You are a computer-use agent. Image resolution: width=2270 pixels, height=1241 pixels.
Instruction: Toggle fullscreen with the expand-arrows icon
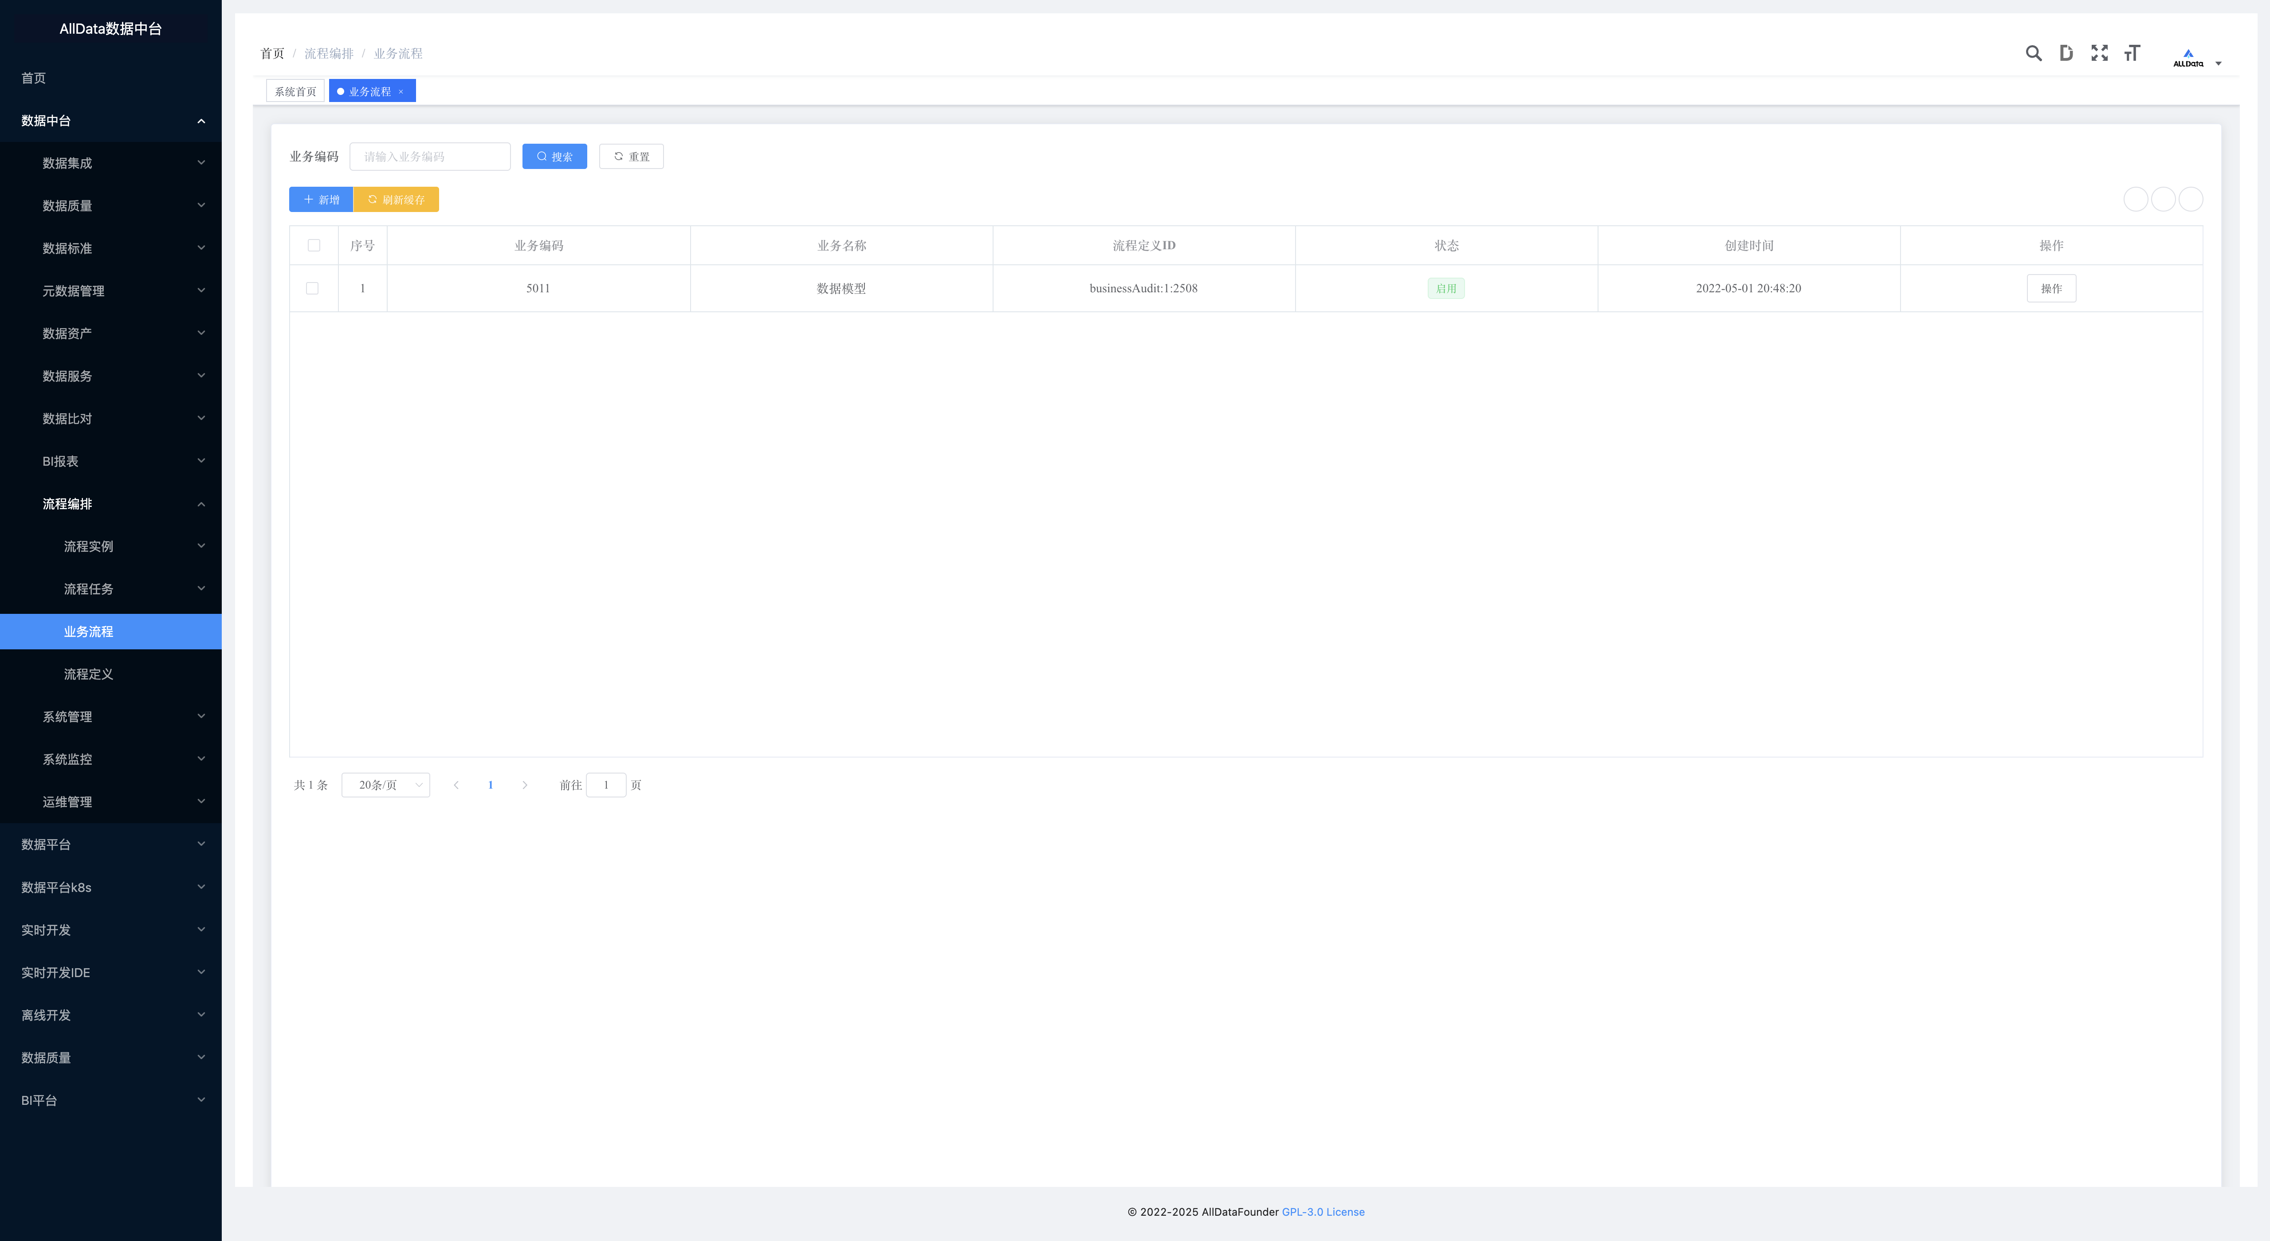[x=2099, y=53]
